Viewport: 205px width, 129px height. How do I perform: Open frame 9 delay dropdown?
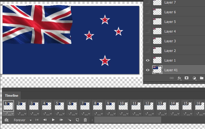(111, 114)
